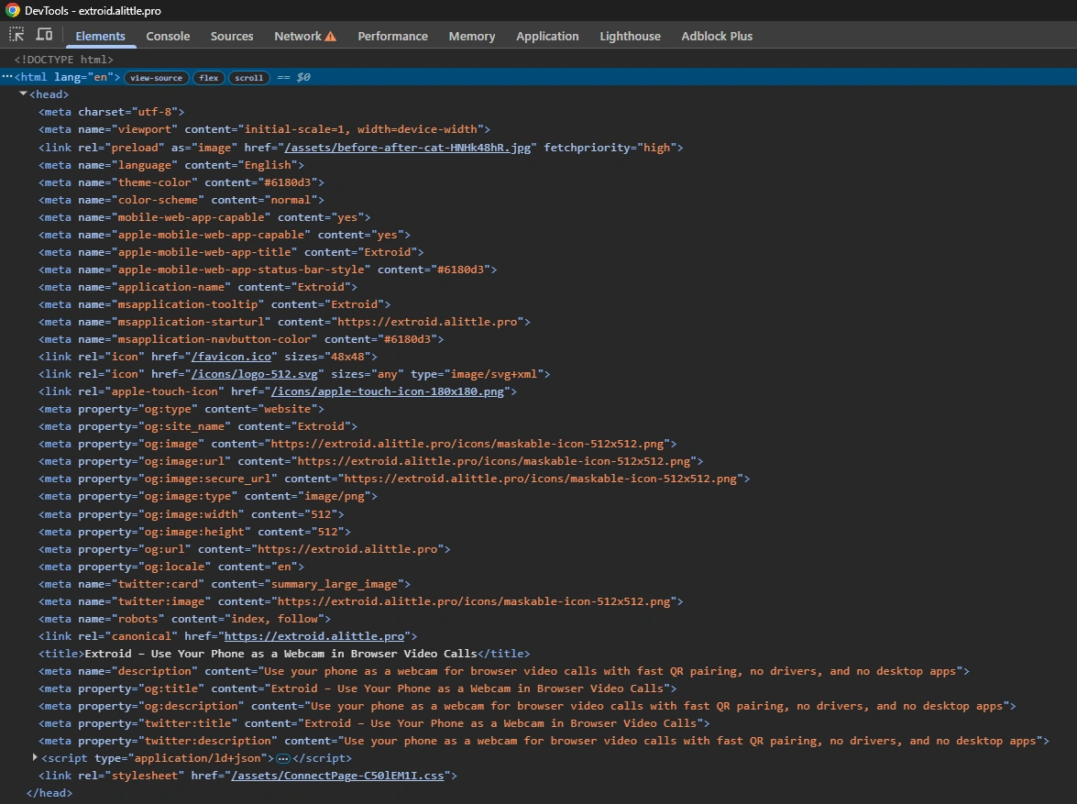Open the before-after-cat-HNHk48hR.jpg link
The height and width of the screenshot is (804, 1077).
(x=408, y=147)
